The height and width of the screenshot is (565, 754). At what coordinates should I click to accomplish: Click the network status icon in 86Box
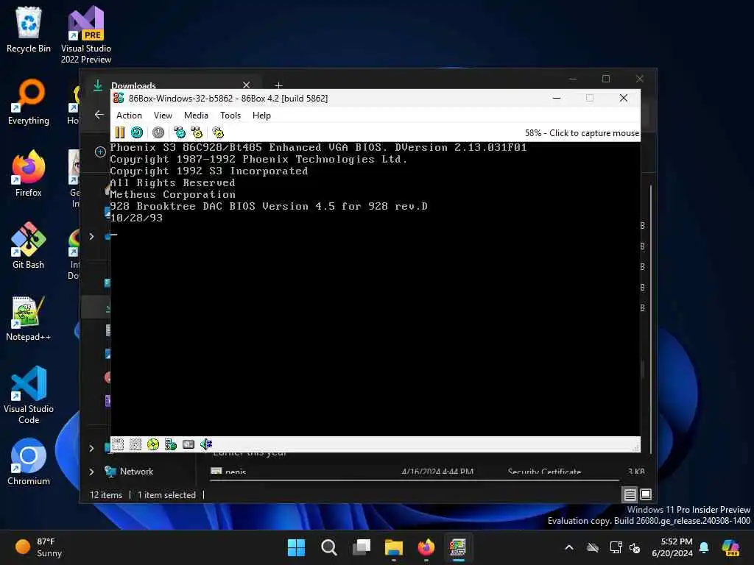pyautogui.click(x=171, y=444)
